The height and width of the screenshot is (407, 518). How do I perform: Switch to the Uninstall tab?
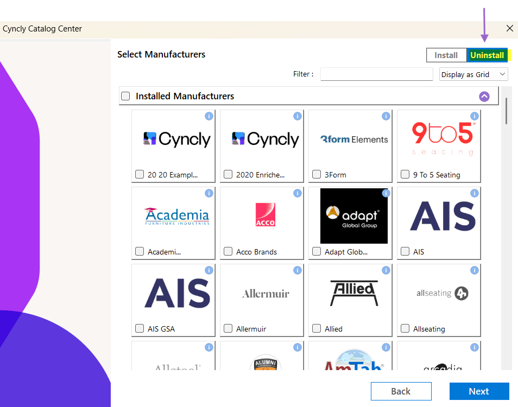[487, 55]
